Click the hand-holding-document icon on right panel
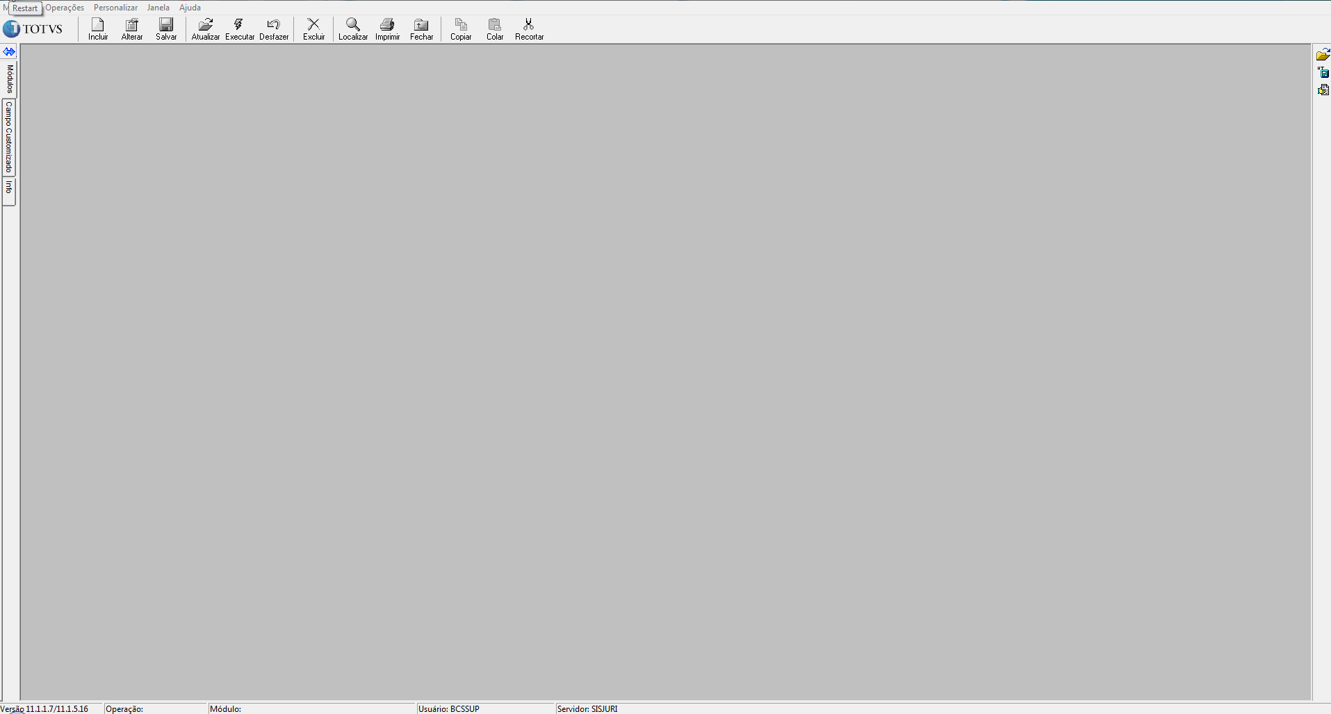The width and height of the screenshot is (1331, 714). pos(1323,90)
